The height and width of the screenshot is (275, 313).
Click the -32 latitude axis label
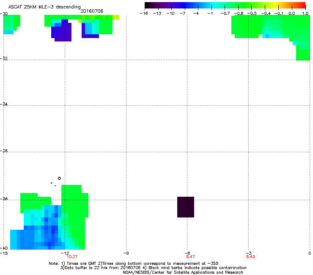point(4,58)
